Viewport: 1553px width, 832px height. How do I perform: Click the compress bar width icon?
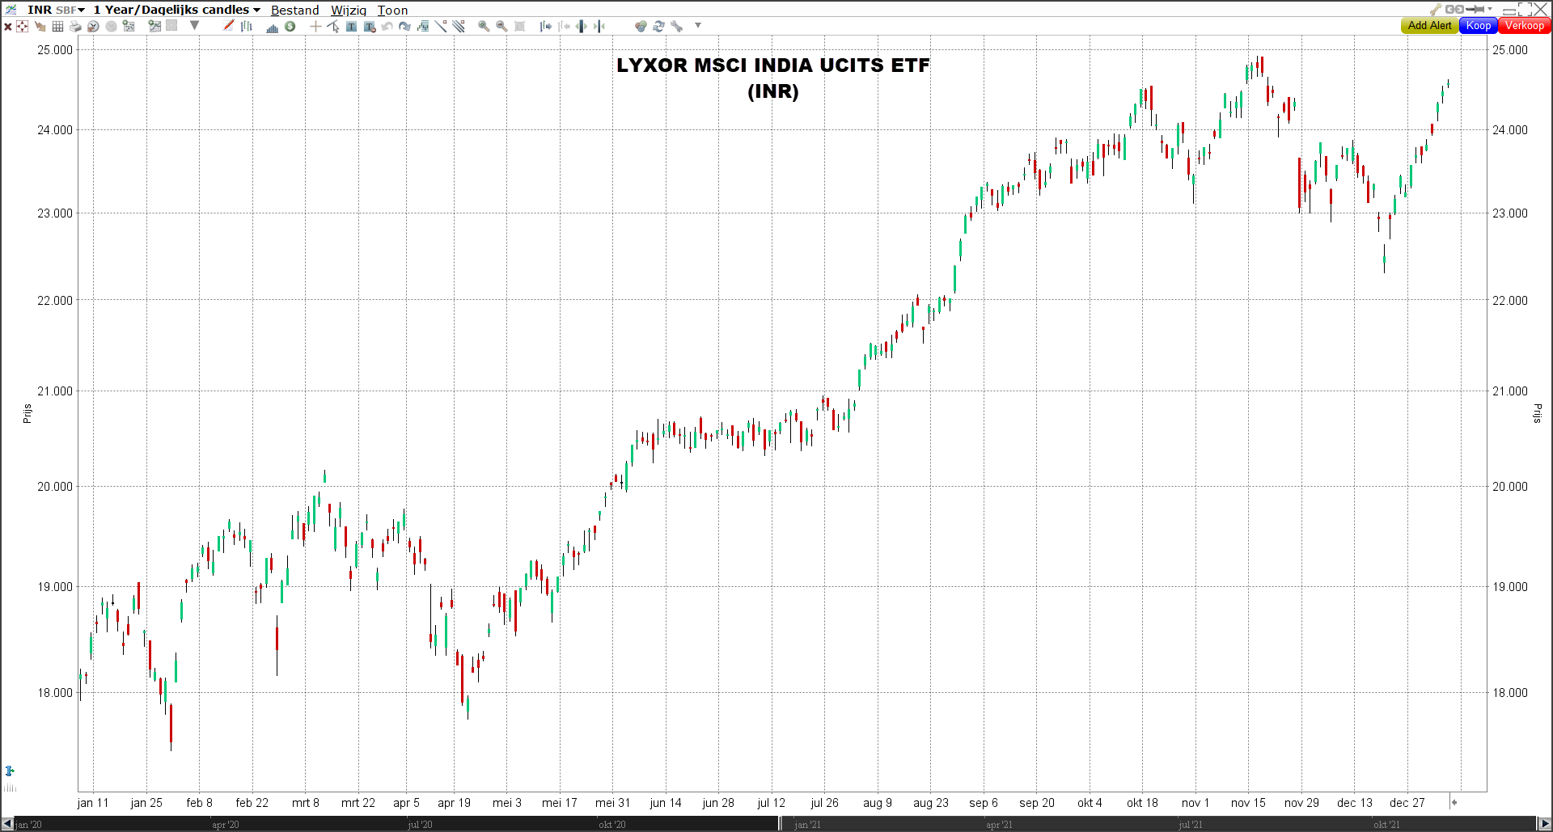click(x=599, y=27)
